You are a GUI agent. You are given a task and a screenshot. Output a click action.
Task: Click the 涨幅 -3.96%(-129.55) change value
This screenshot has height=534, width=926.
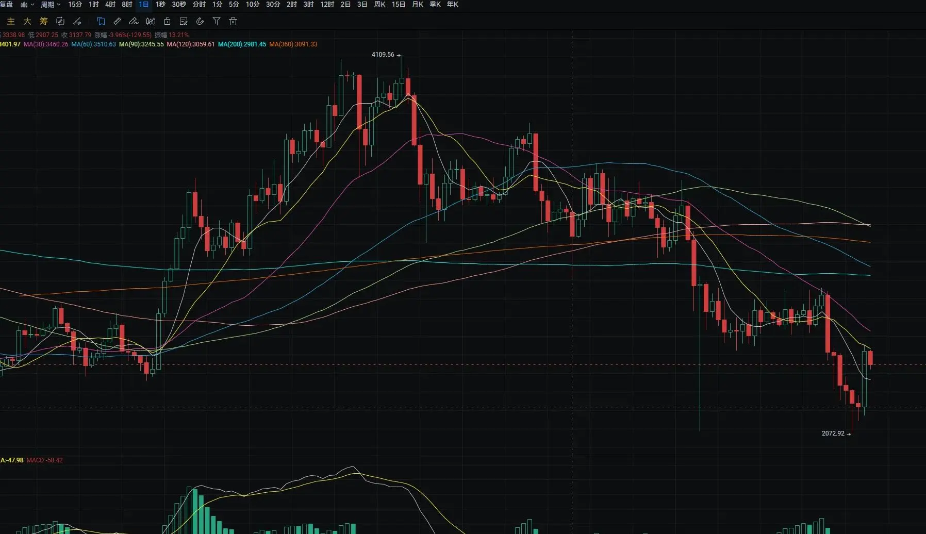(123, 35)
